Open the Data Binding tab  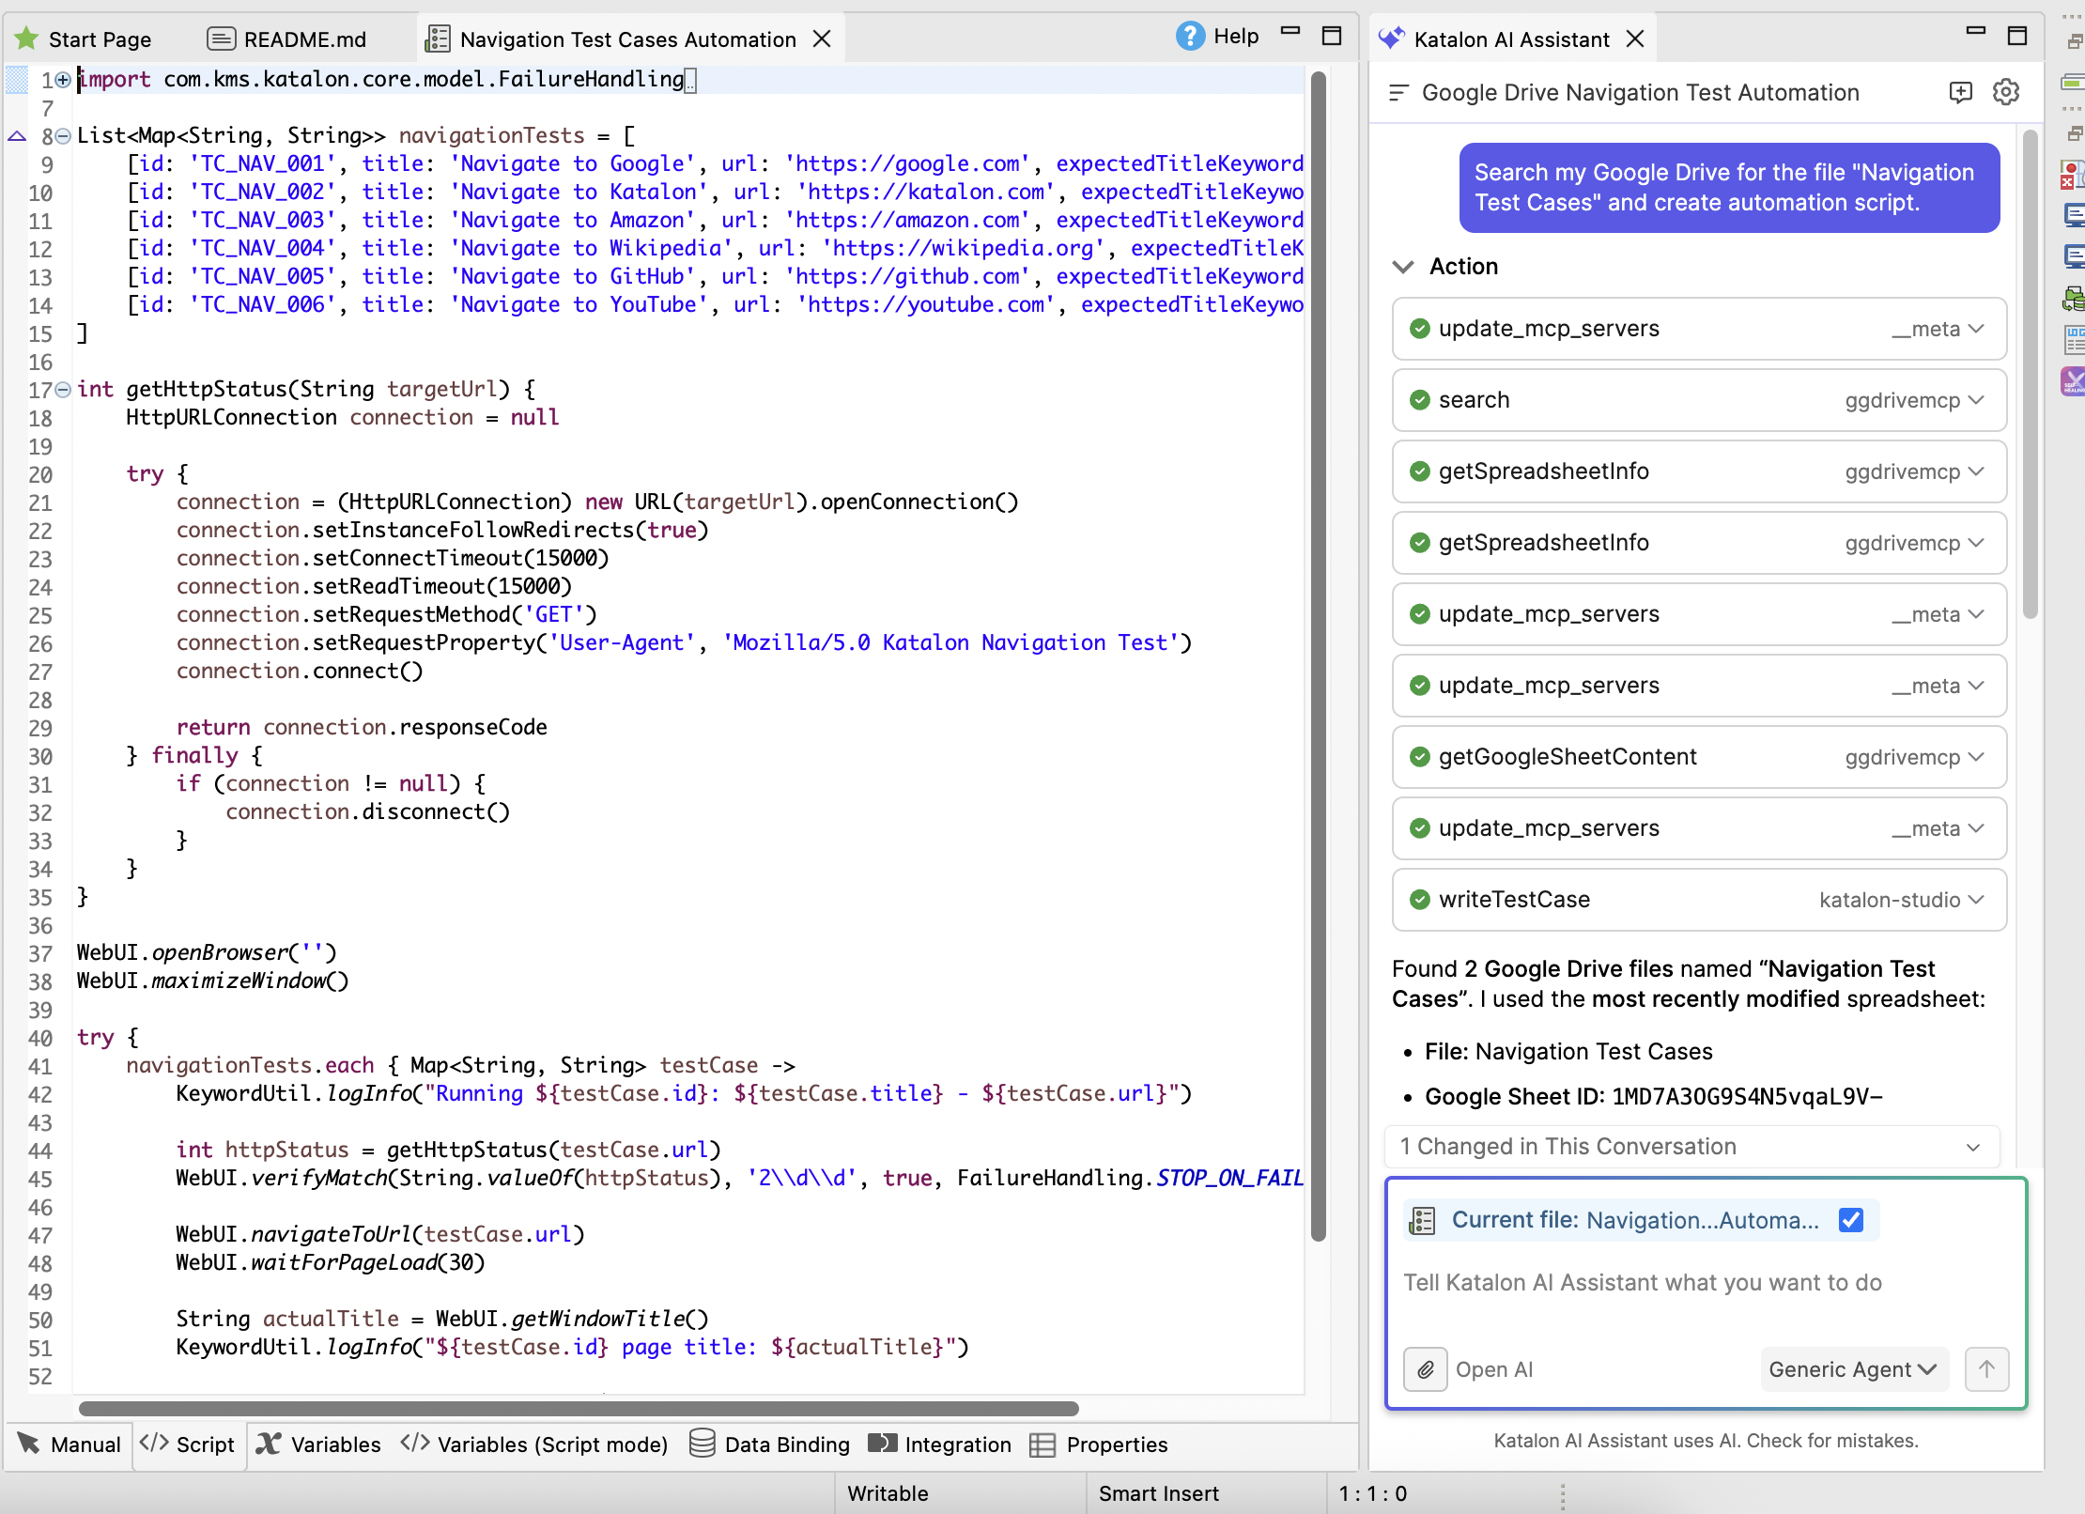pyautogui.click(x=769, y=1444)
